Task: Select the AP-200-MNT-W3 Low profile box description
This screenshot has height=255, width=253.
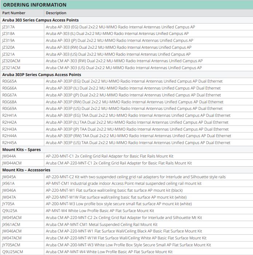Action: [119, 204]
